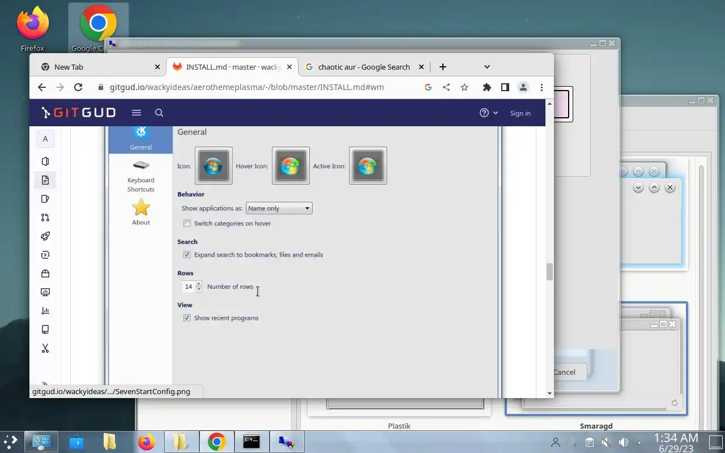Select Plastik window decoration label

(x=399, y=426)
